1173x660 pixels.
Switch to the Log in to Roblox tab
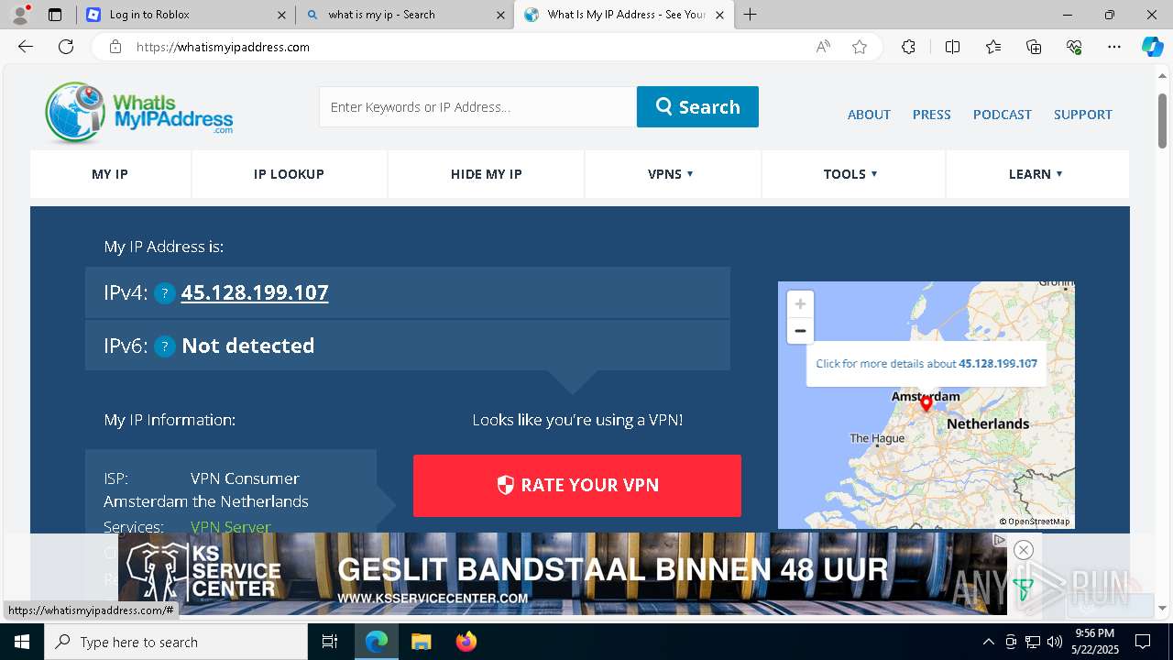click(185, 15)
